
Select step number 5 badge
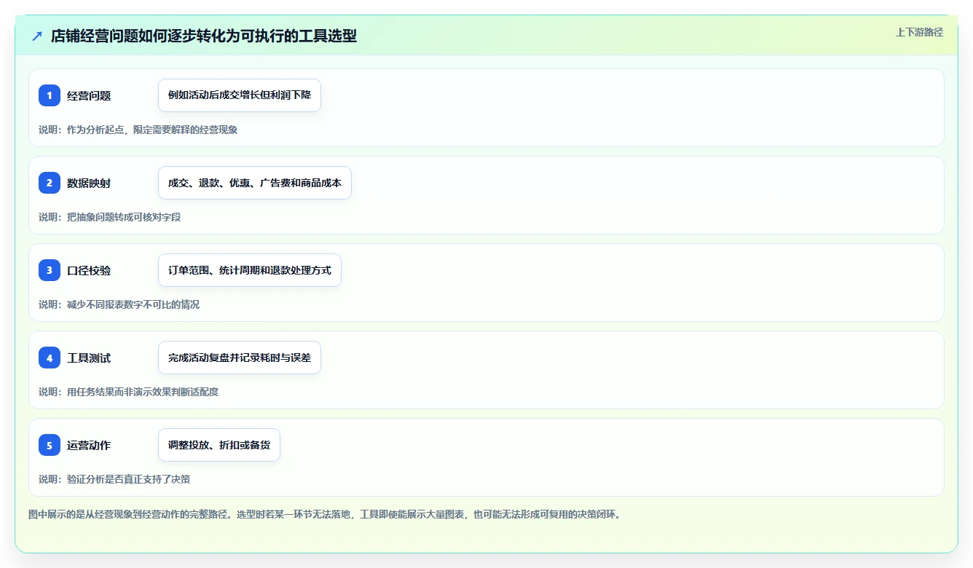50,445
